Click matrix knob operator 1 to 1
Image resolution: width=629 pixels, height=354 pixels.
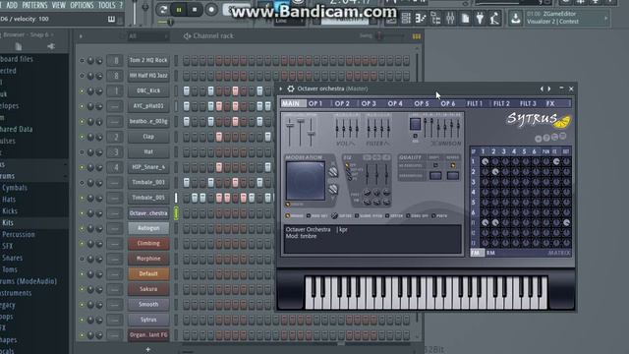click(x=485, y=161)
